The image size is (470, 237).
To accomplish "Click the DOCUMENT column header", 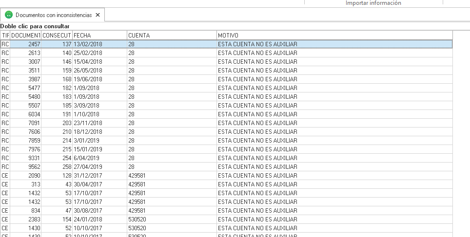I will pos(26,36).
